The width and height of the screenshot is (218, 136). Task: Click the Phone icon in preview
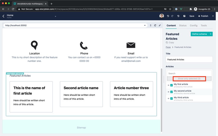tap(84, 45)
